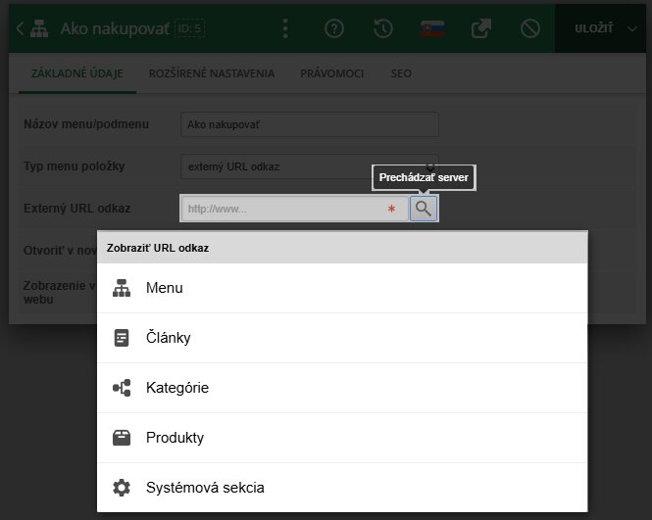Switch to ZÁKLADNÉ ÚDAJE tab
Screen dimensions: 652x520
[77, 73]
